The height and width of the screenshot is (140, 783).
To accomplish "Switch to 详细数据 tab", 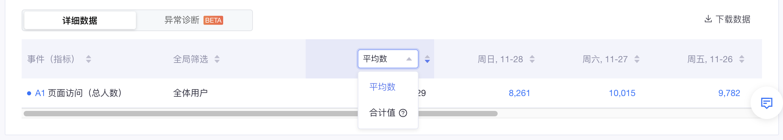I will (x=80, y=20).
